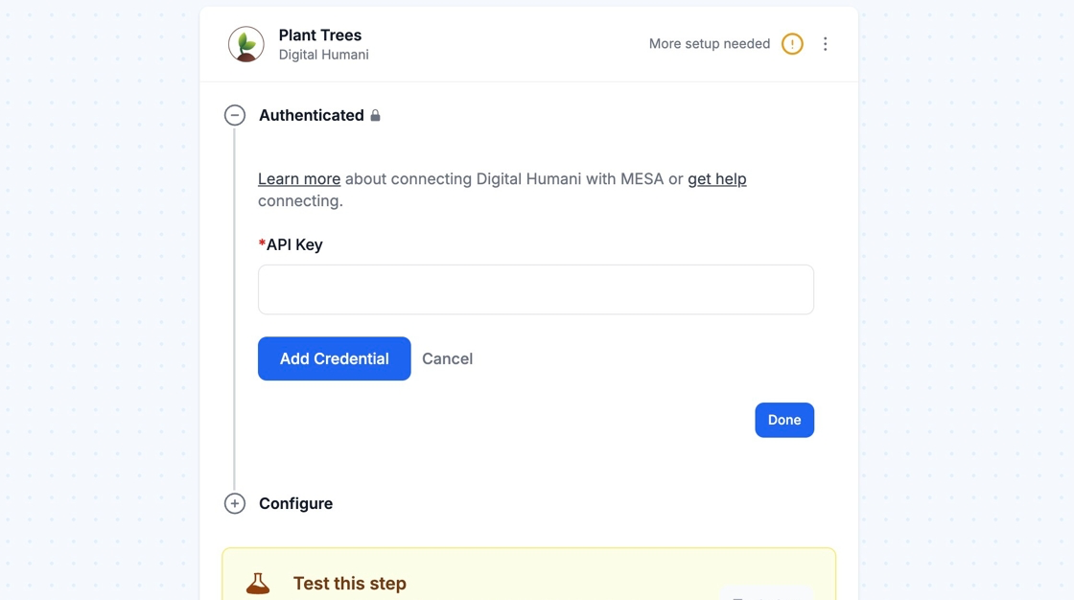Click the lock icon beside Authenticated
1074x600 pixels.
(x=376, y=116)
